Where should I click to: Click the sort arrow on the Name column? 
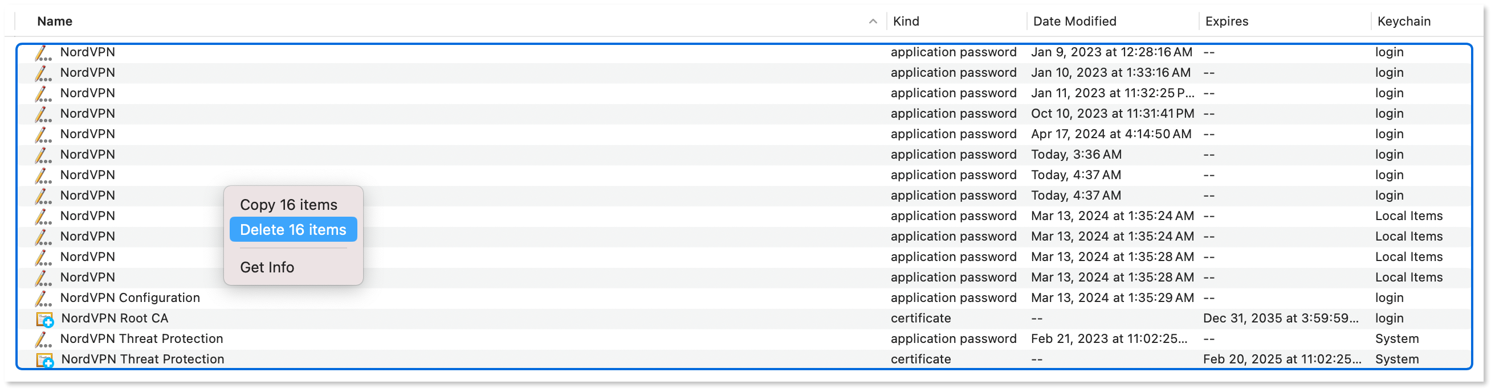pos(873,22)
